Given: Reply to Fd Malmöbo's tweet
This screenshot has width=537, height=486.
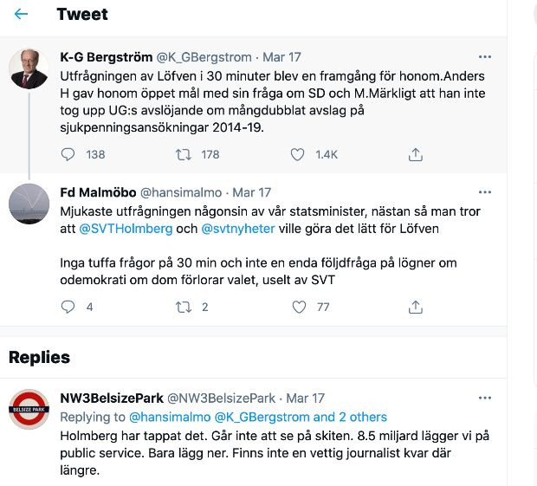Looking at the screenshot, I should (69, 307).
